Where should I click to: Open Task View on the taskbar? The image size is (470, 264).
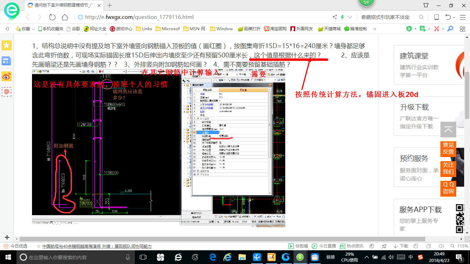tap(143, 257)
